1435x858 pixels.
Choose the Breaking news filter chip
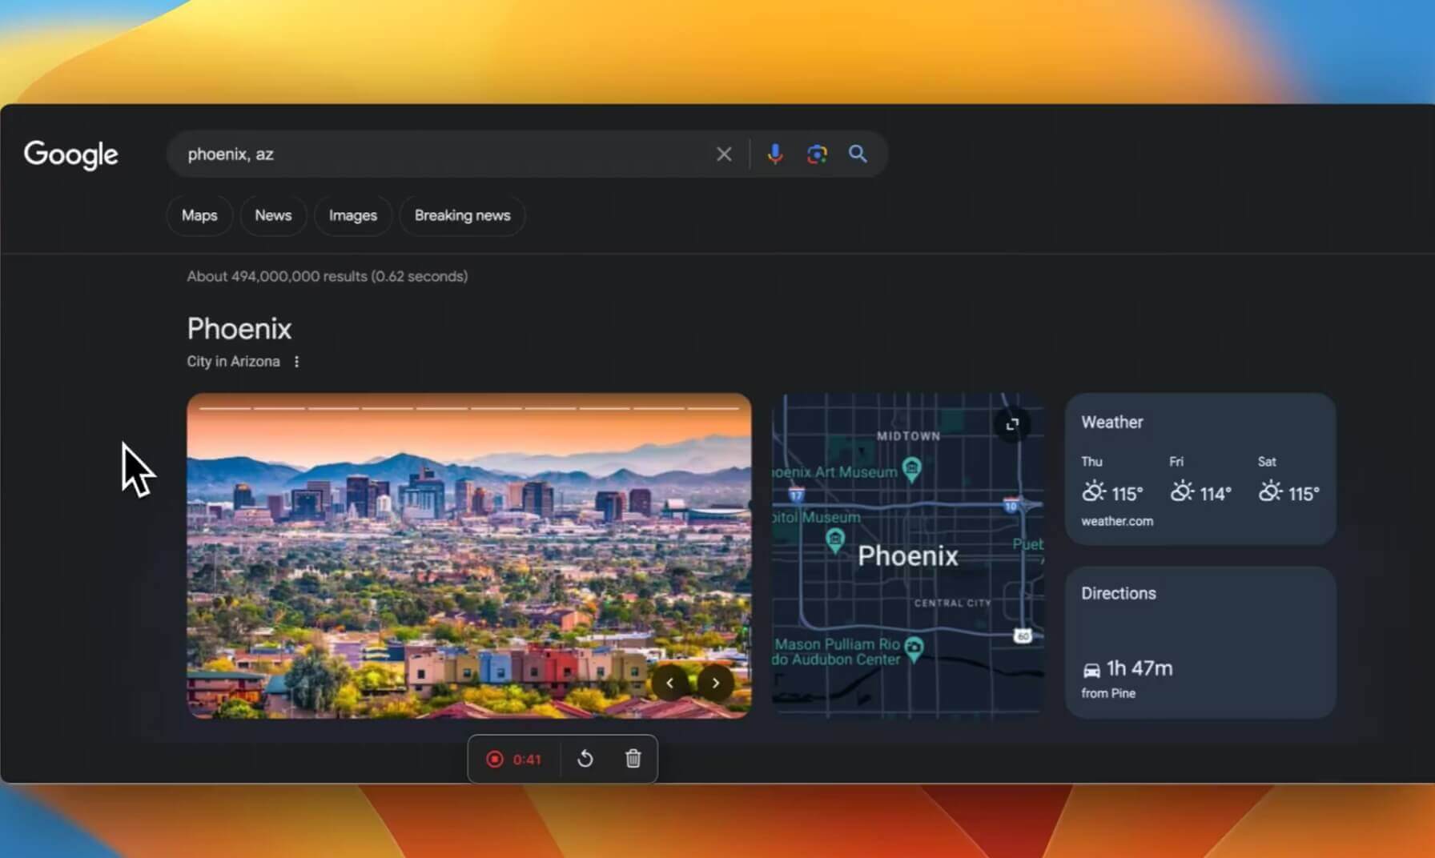point(462,215)
